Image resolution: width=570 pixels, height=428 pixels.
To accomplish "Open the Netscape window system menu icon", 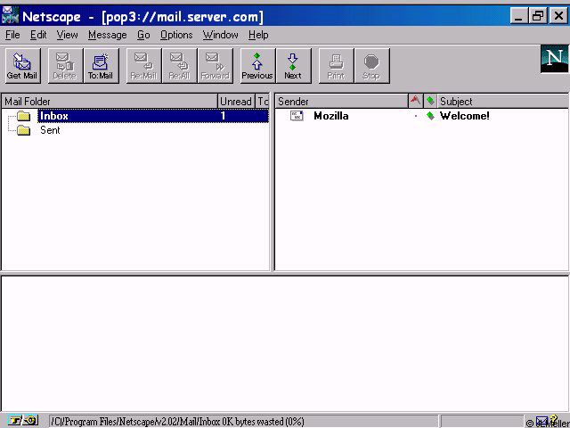I will [x=10, y=15].
